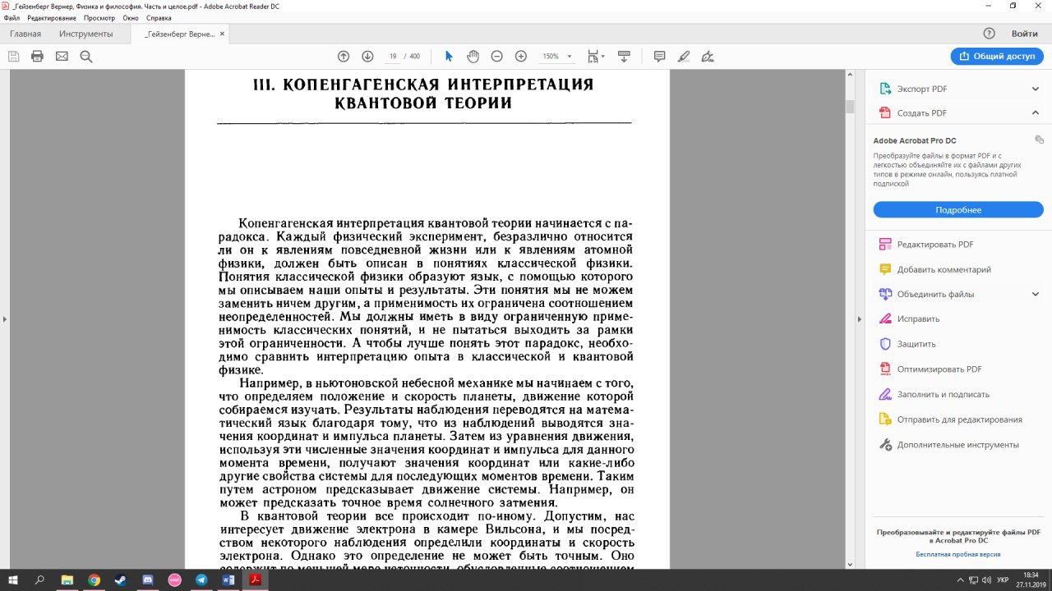
Task: Collapse right tools pane arrow
Action: 861,318
